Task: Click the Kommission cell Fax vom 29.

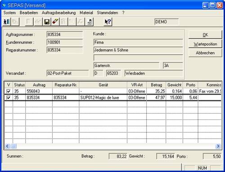Action: click(210, 91)
